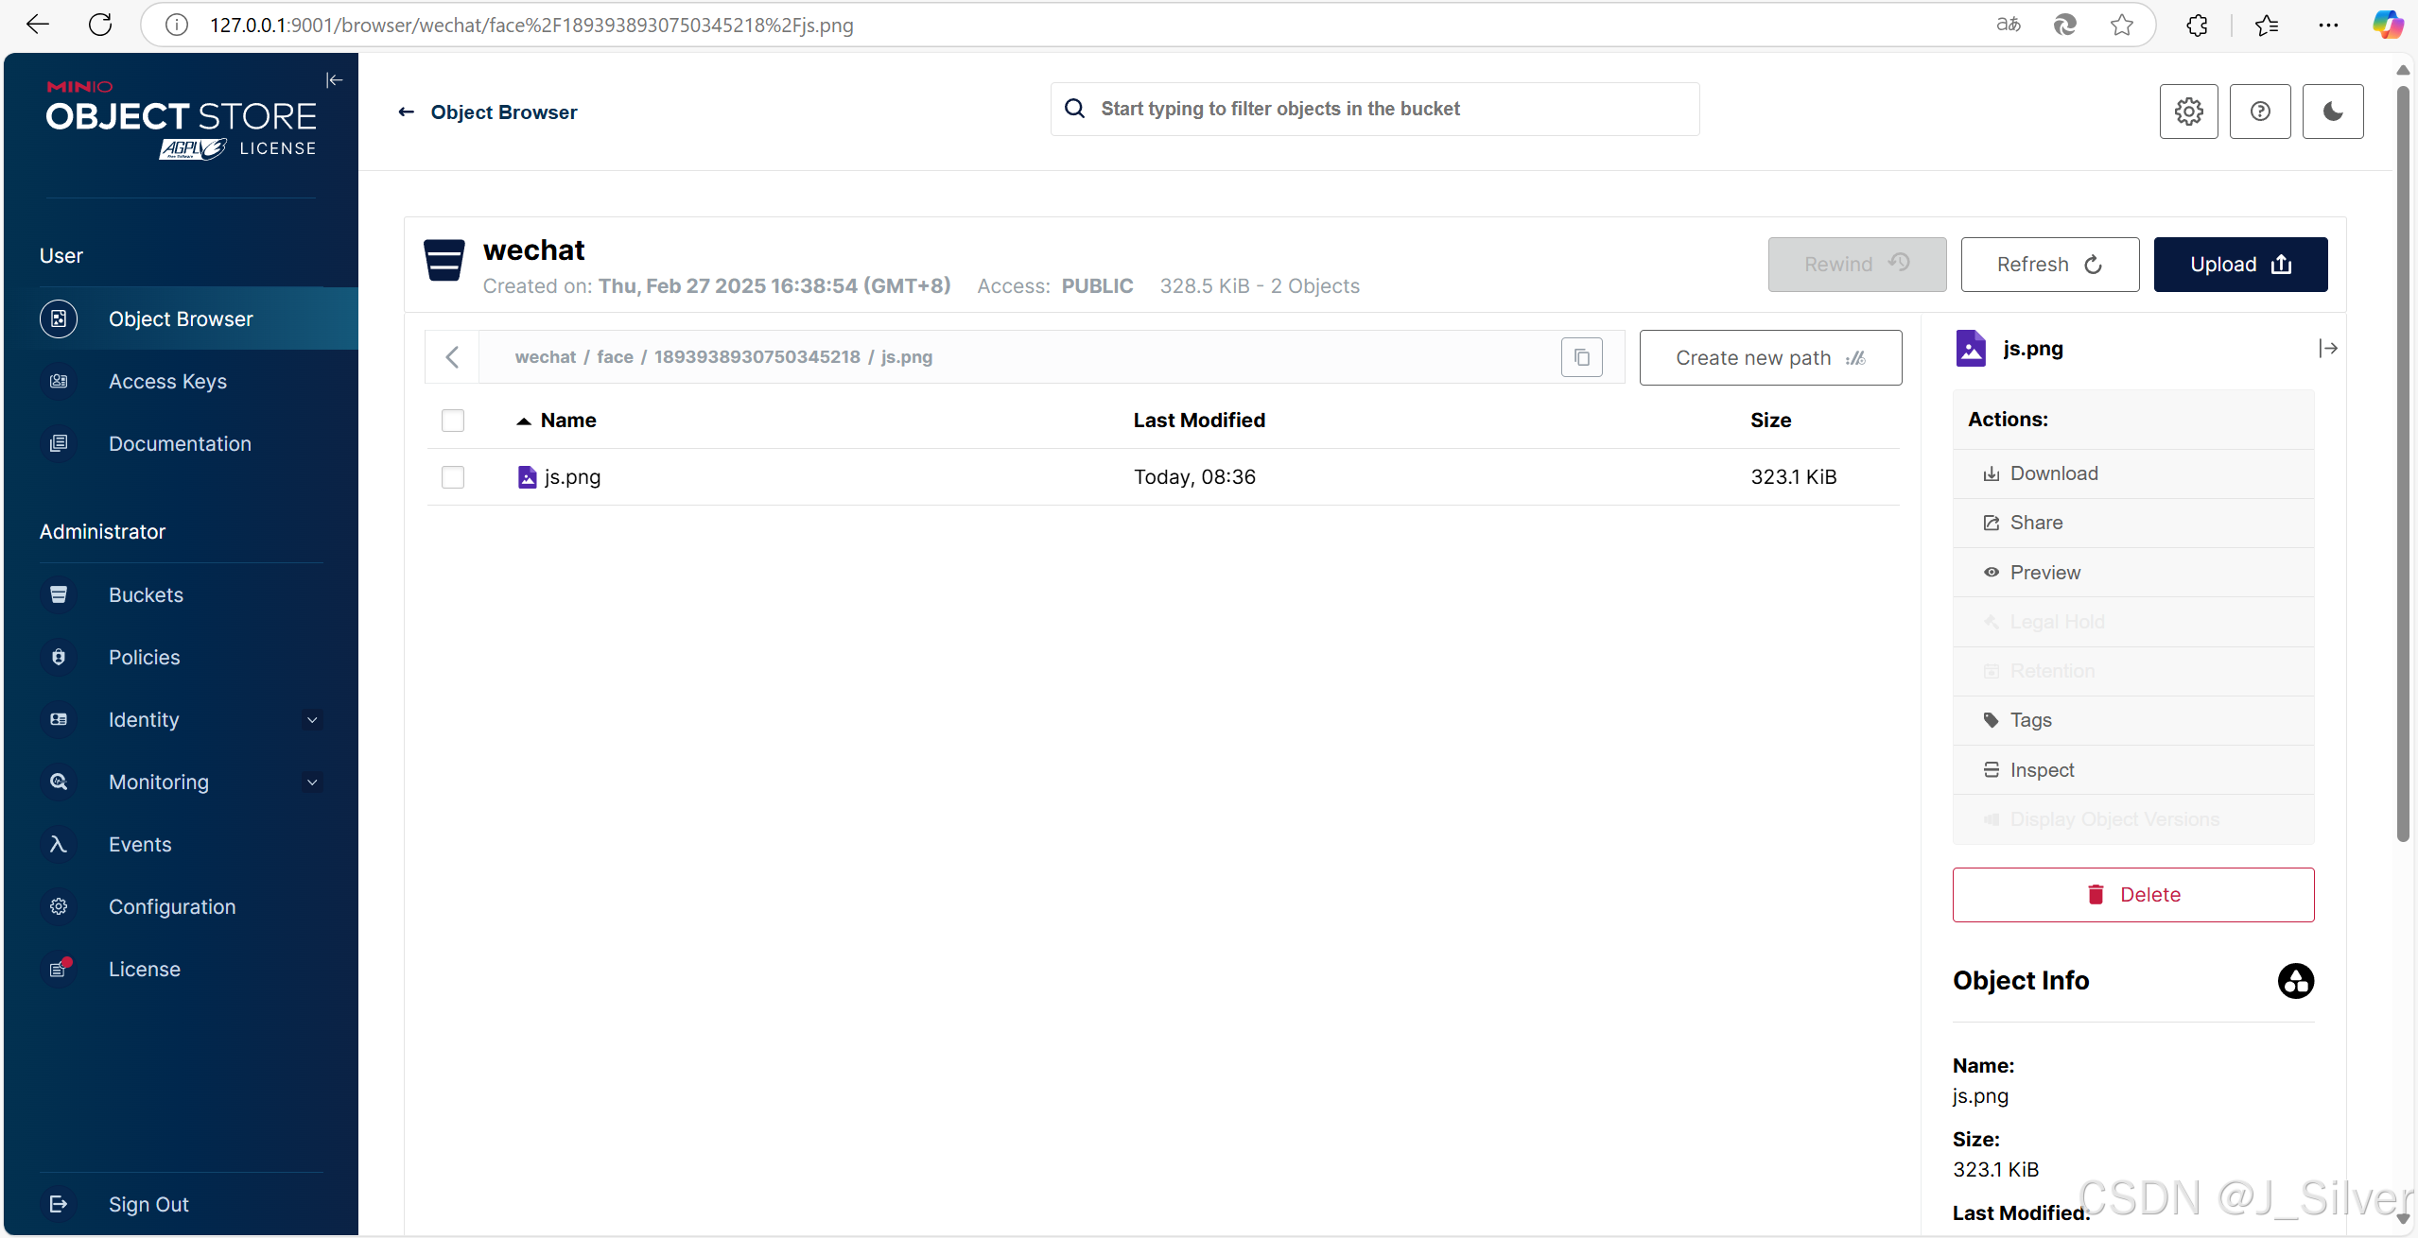This screenshot has height=1238, width=2418.
Task: Expand the Monitoring submenu chevron
Action: [x=312, y=782]
